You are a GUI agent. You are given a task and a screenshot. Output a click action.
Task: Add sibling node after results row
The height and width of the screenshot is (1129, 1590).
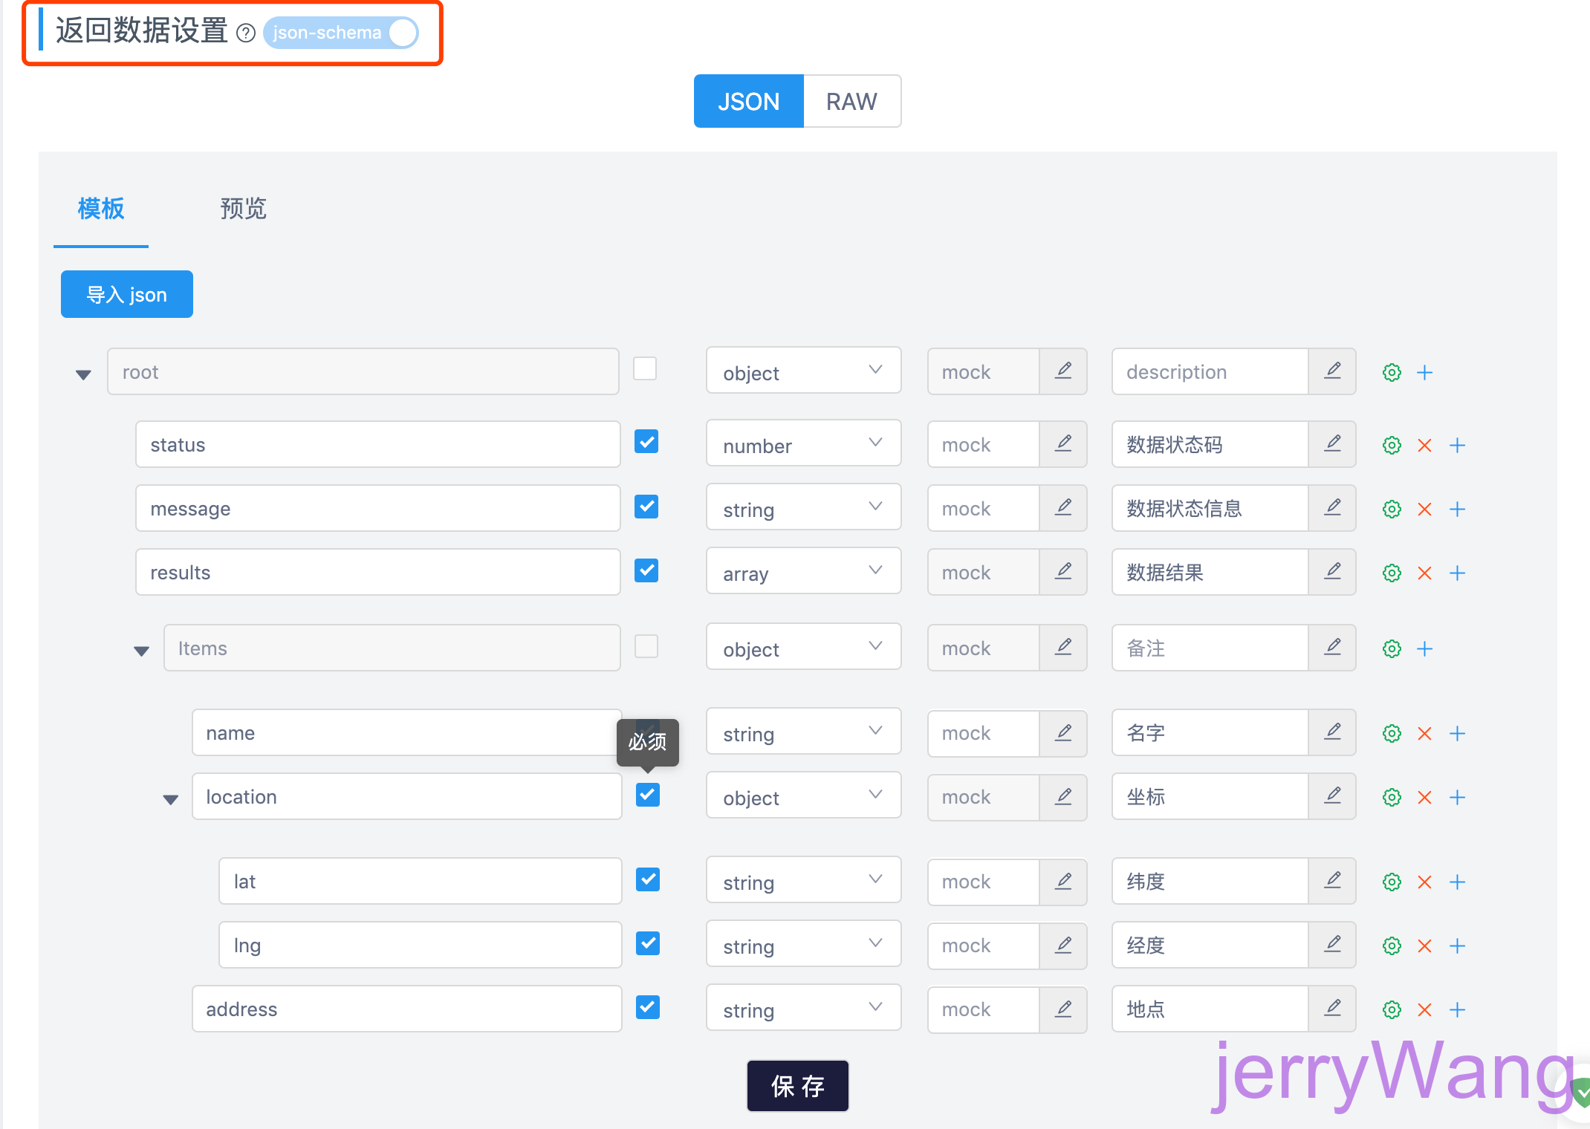click(1457, 573)
